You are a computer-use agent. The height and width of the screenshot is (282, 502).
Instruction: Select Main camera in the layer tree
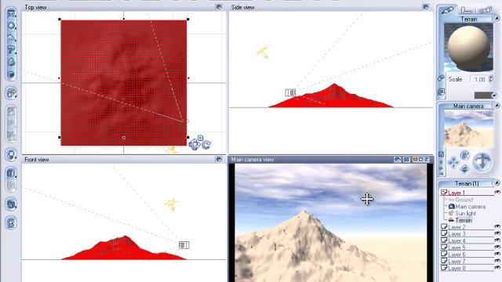coord(471,207)
